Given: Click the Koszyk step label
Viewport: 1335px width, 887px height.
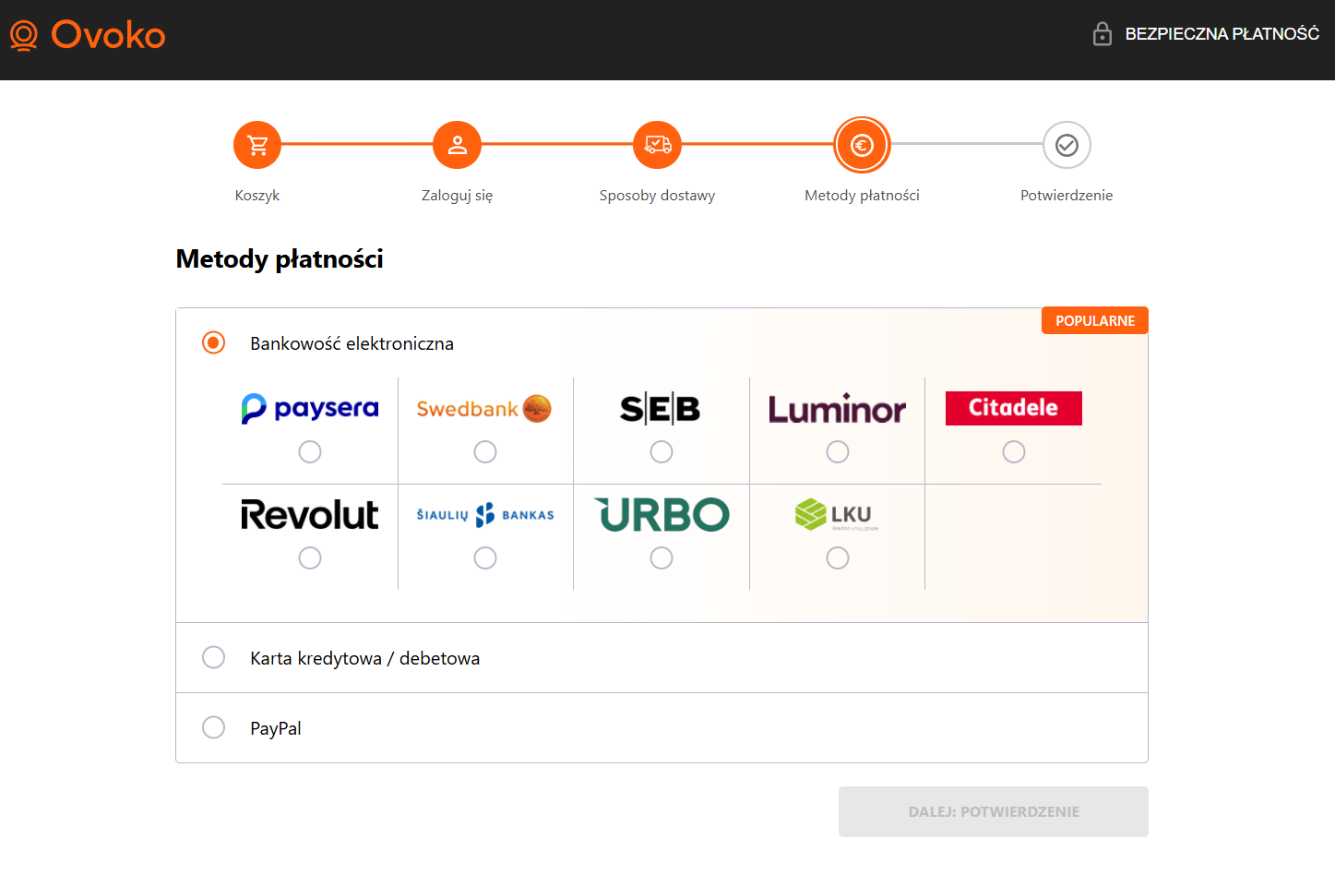Looking at the screenshot, I should [x=257, y=196].
